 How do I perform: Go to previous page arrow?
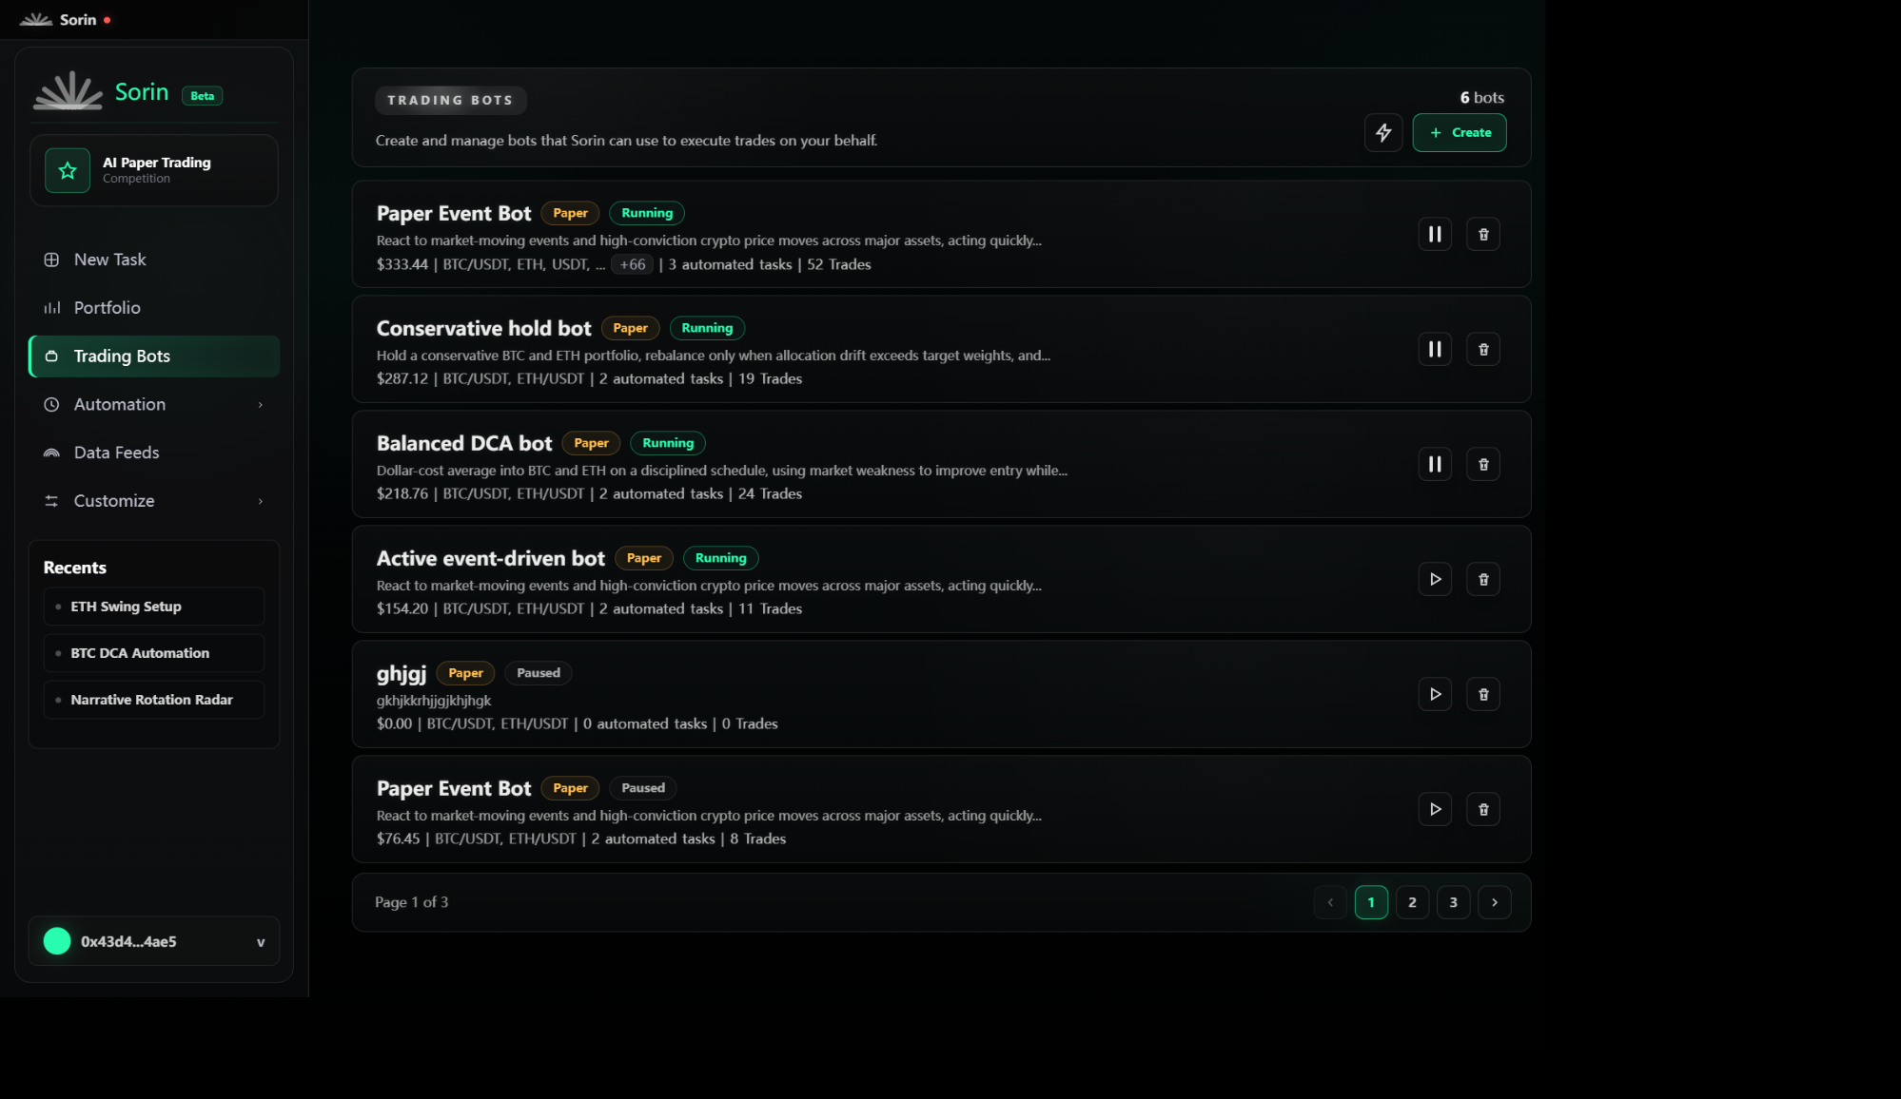1330,902
